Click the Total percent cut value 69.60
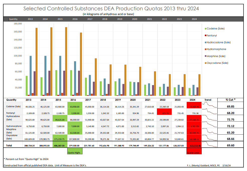The width and height of the screenshot is (247, 171). [231, 145]
